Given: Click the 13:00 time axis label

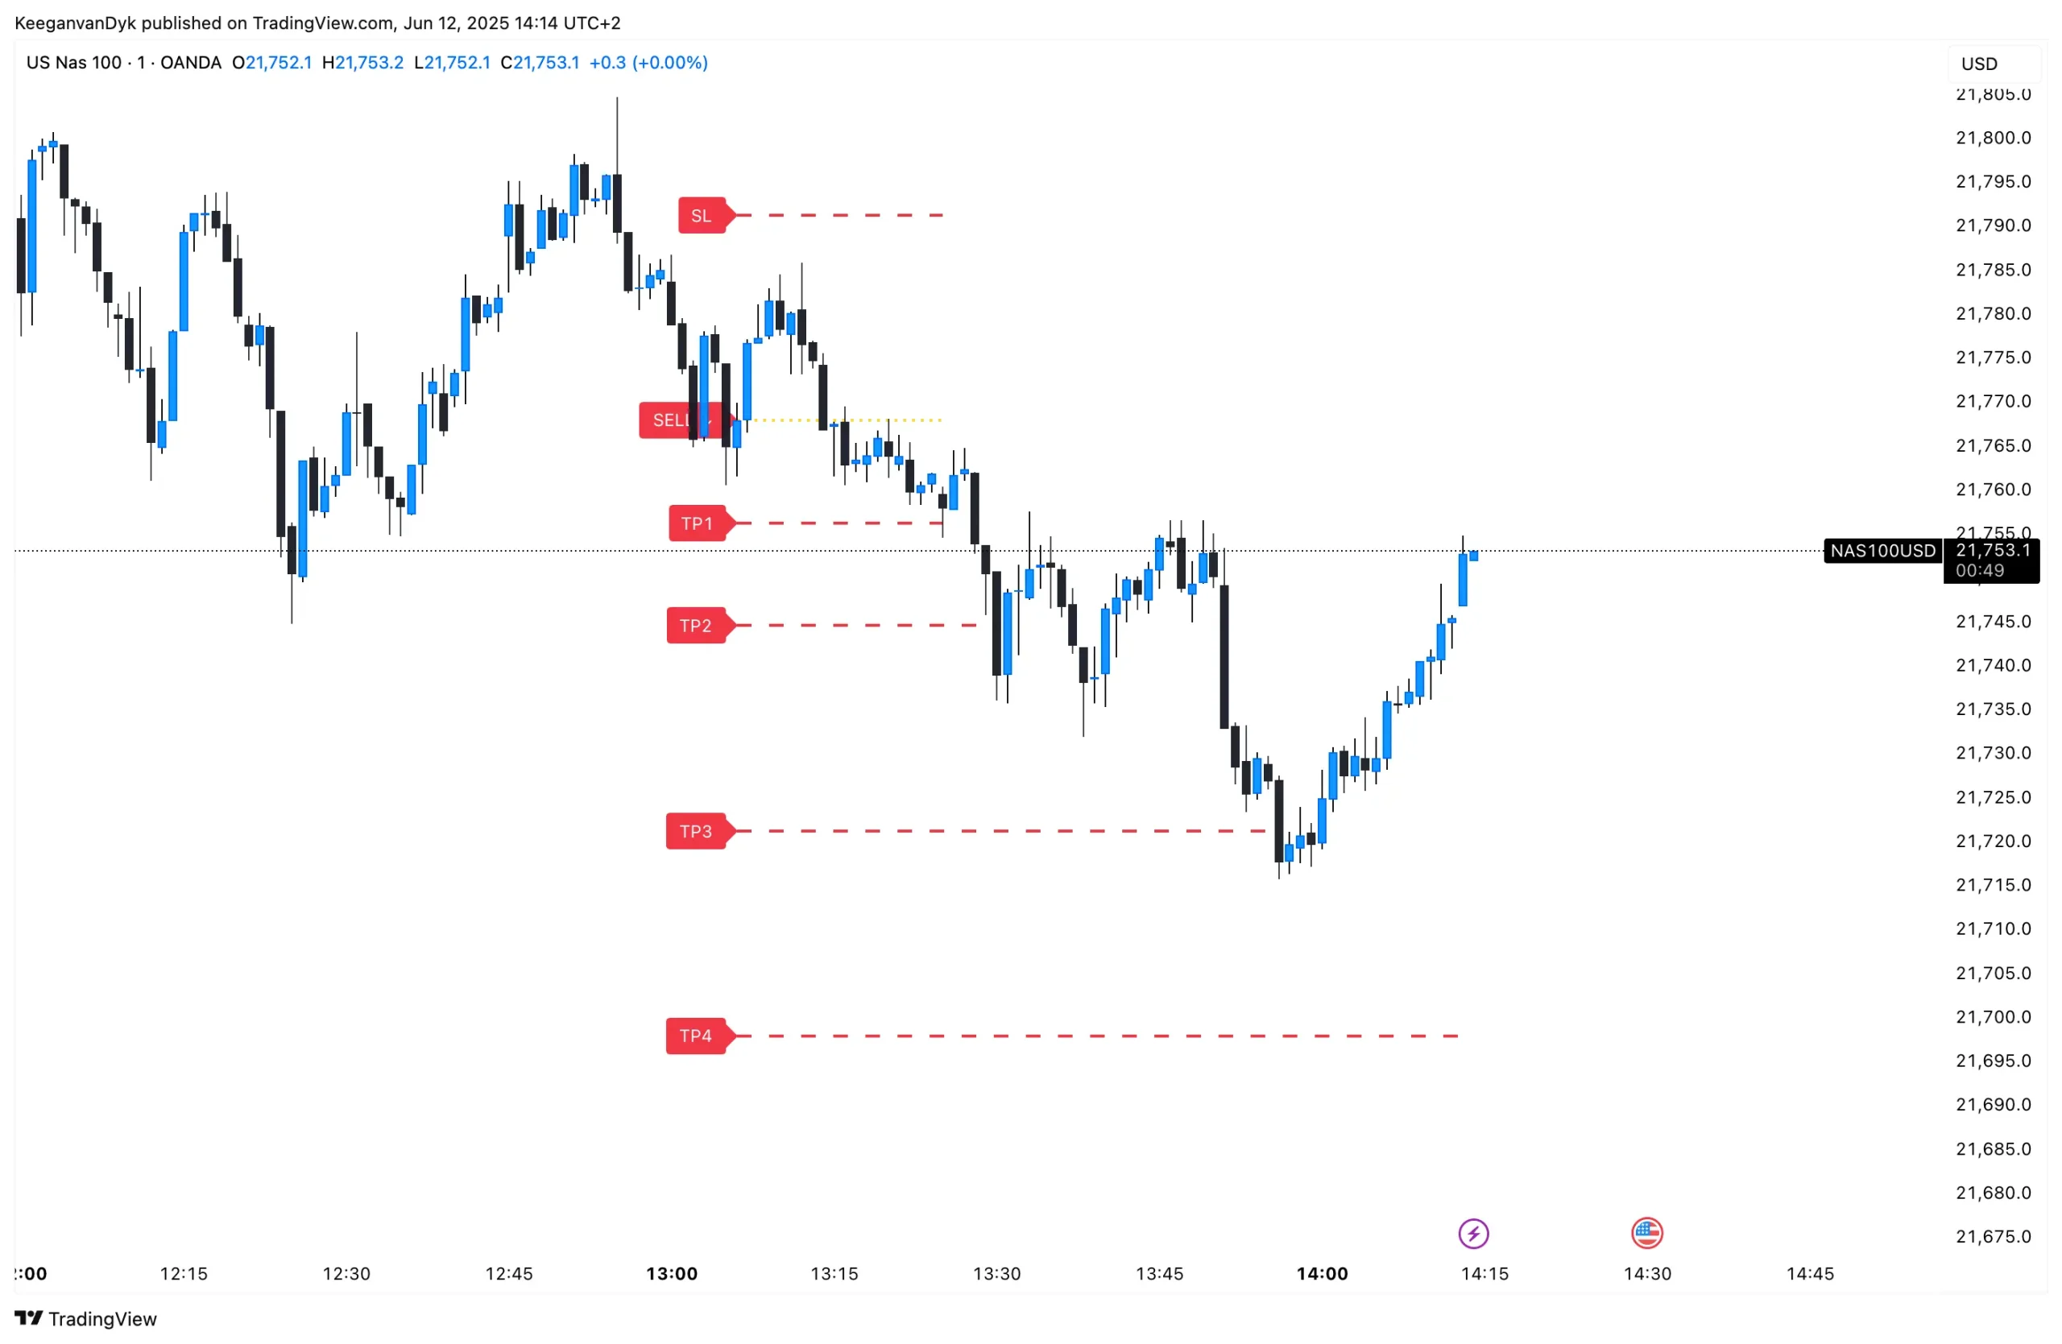Looking at the screenshot, I should pyautogui.click(x=672, y=1273).
